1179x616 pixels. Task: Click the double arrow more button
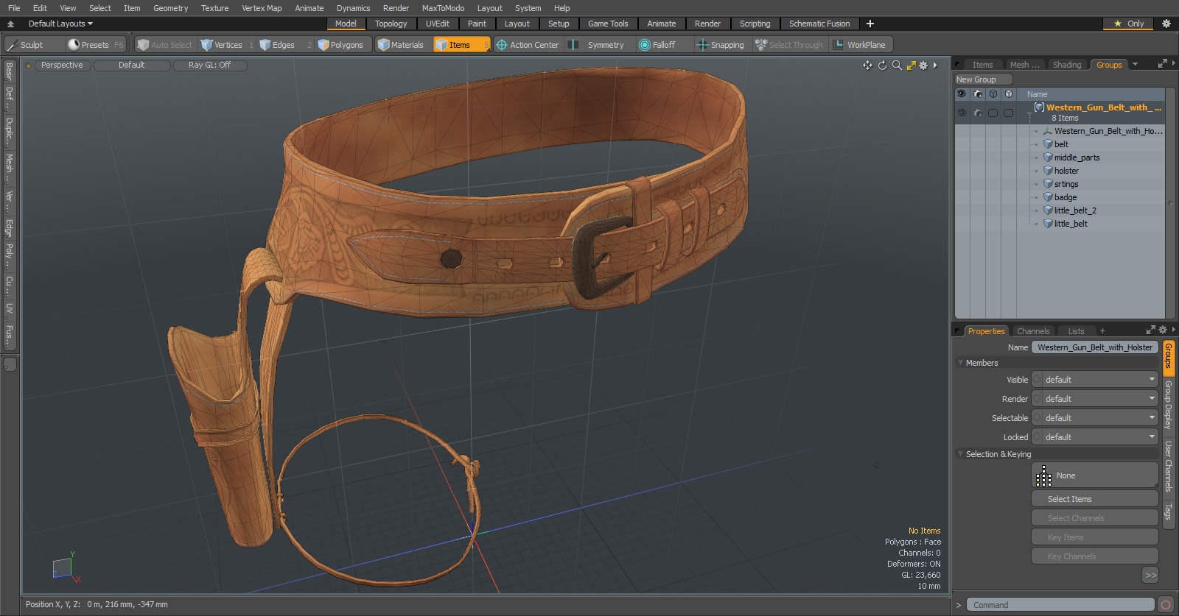(x=1150, y=576)
